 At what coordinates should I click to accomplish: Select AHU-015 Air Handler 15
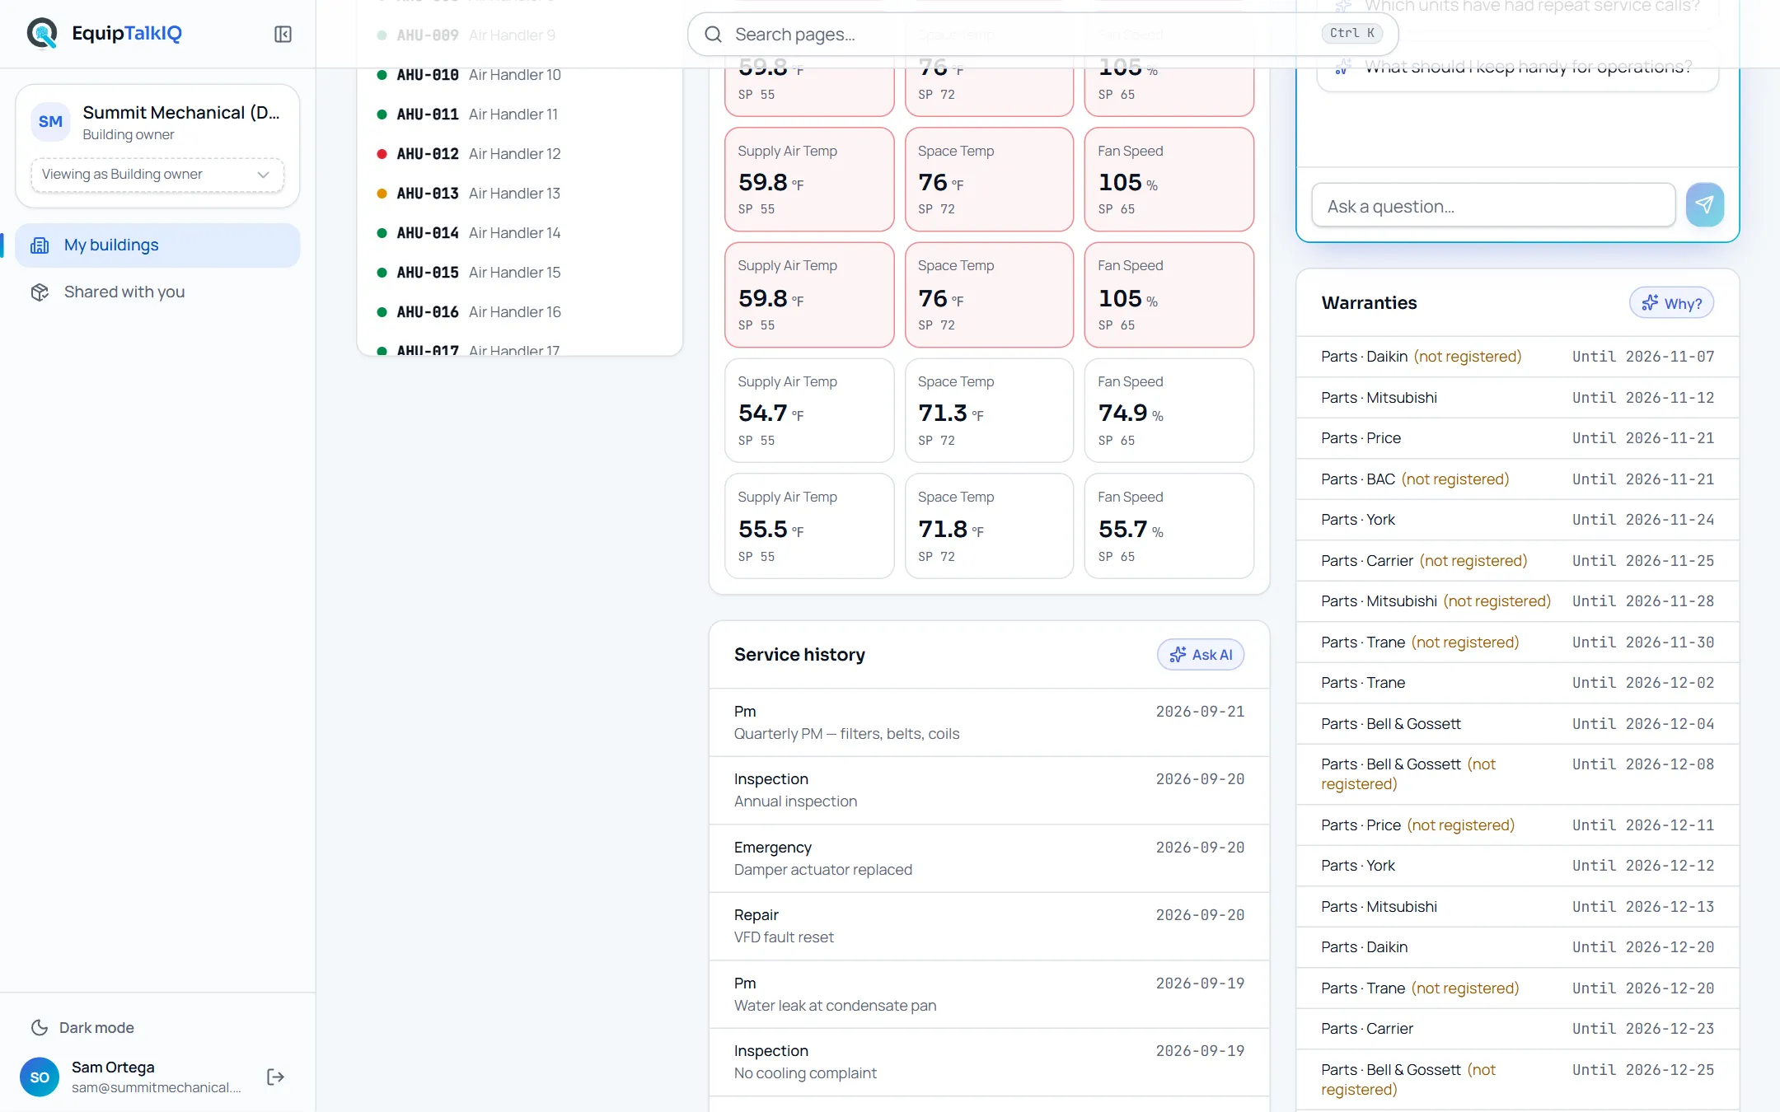point(520,273)
